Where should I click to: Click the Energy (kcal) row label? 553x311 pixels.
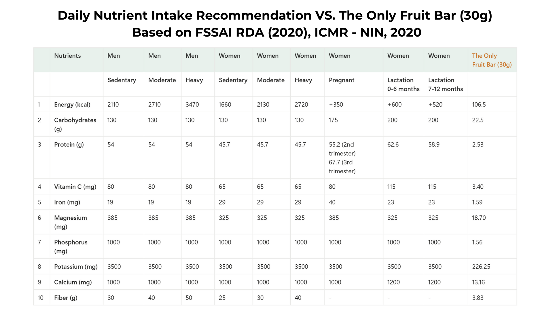tap(72, 105)
